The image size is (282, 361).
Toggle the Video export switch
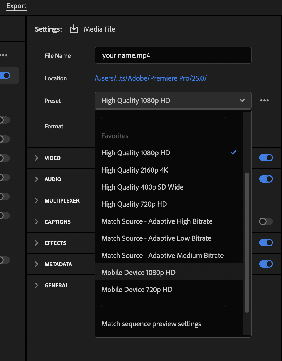coord(266,158)
